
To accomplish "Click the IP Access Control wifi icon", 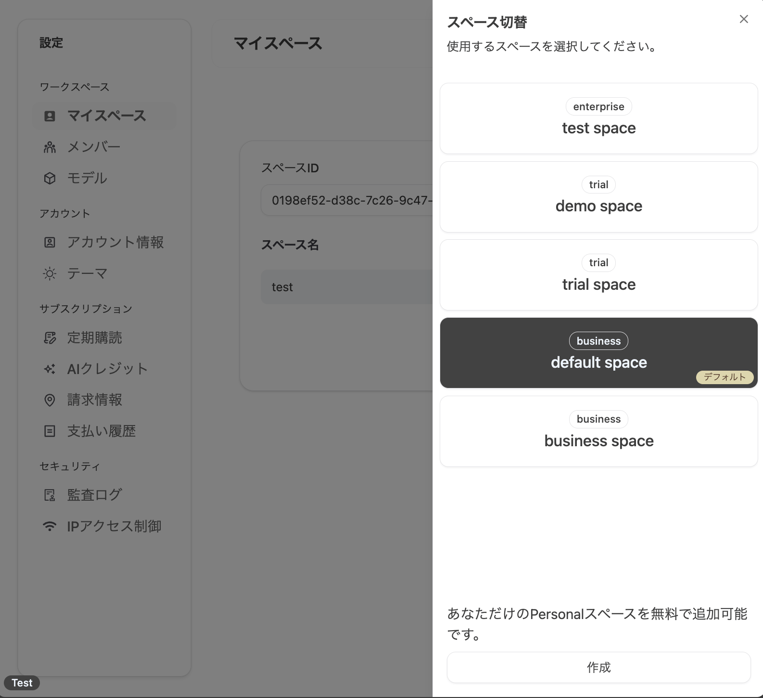I will coord(50,526).
